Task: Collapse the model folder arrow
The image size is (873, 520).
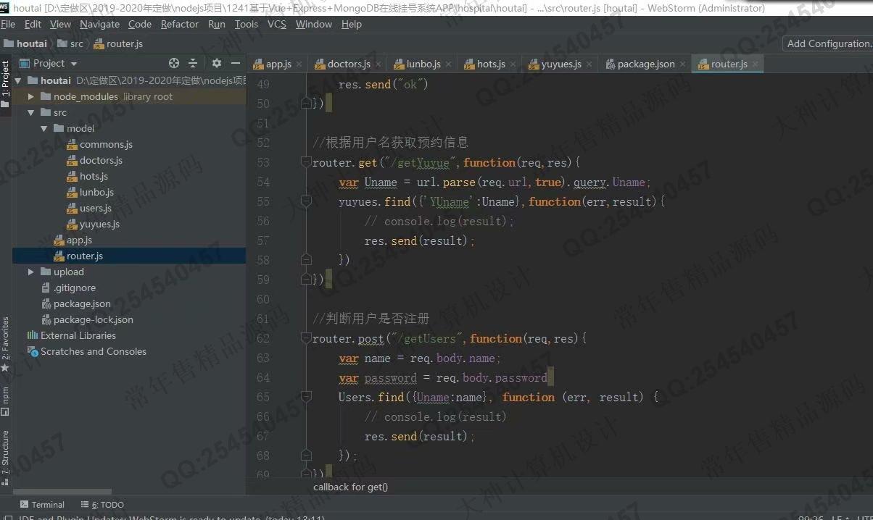Action: 44,128
